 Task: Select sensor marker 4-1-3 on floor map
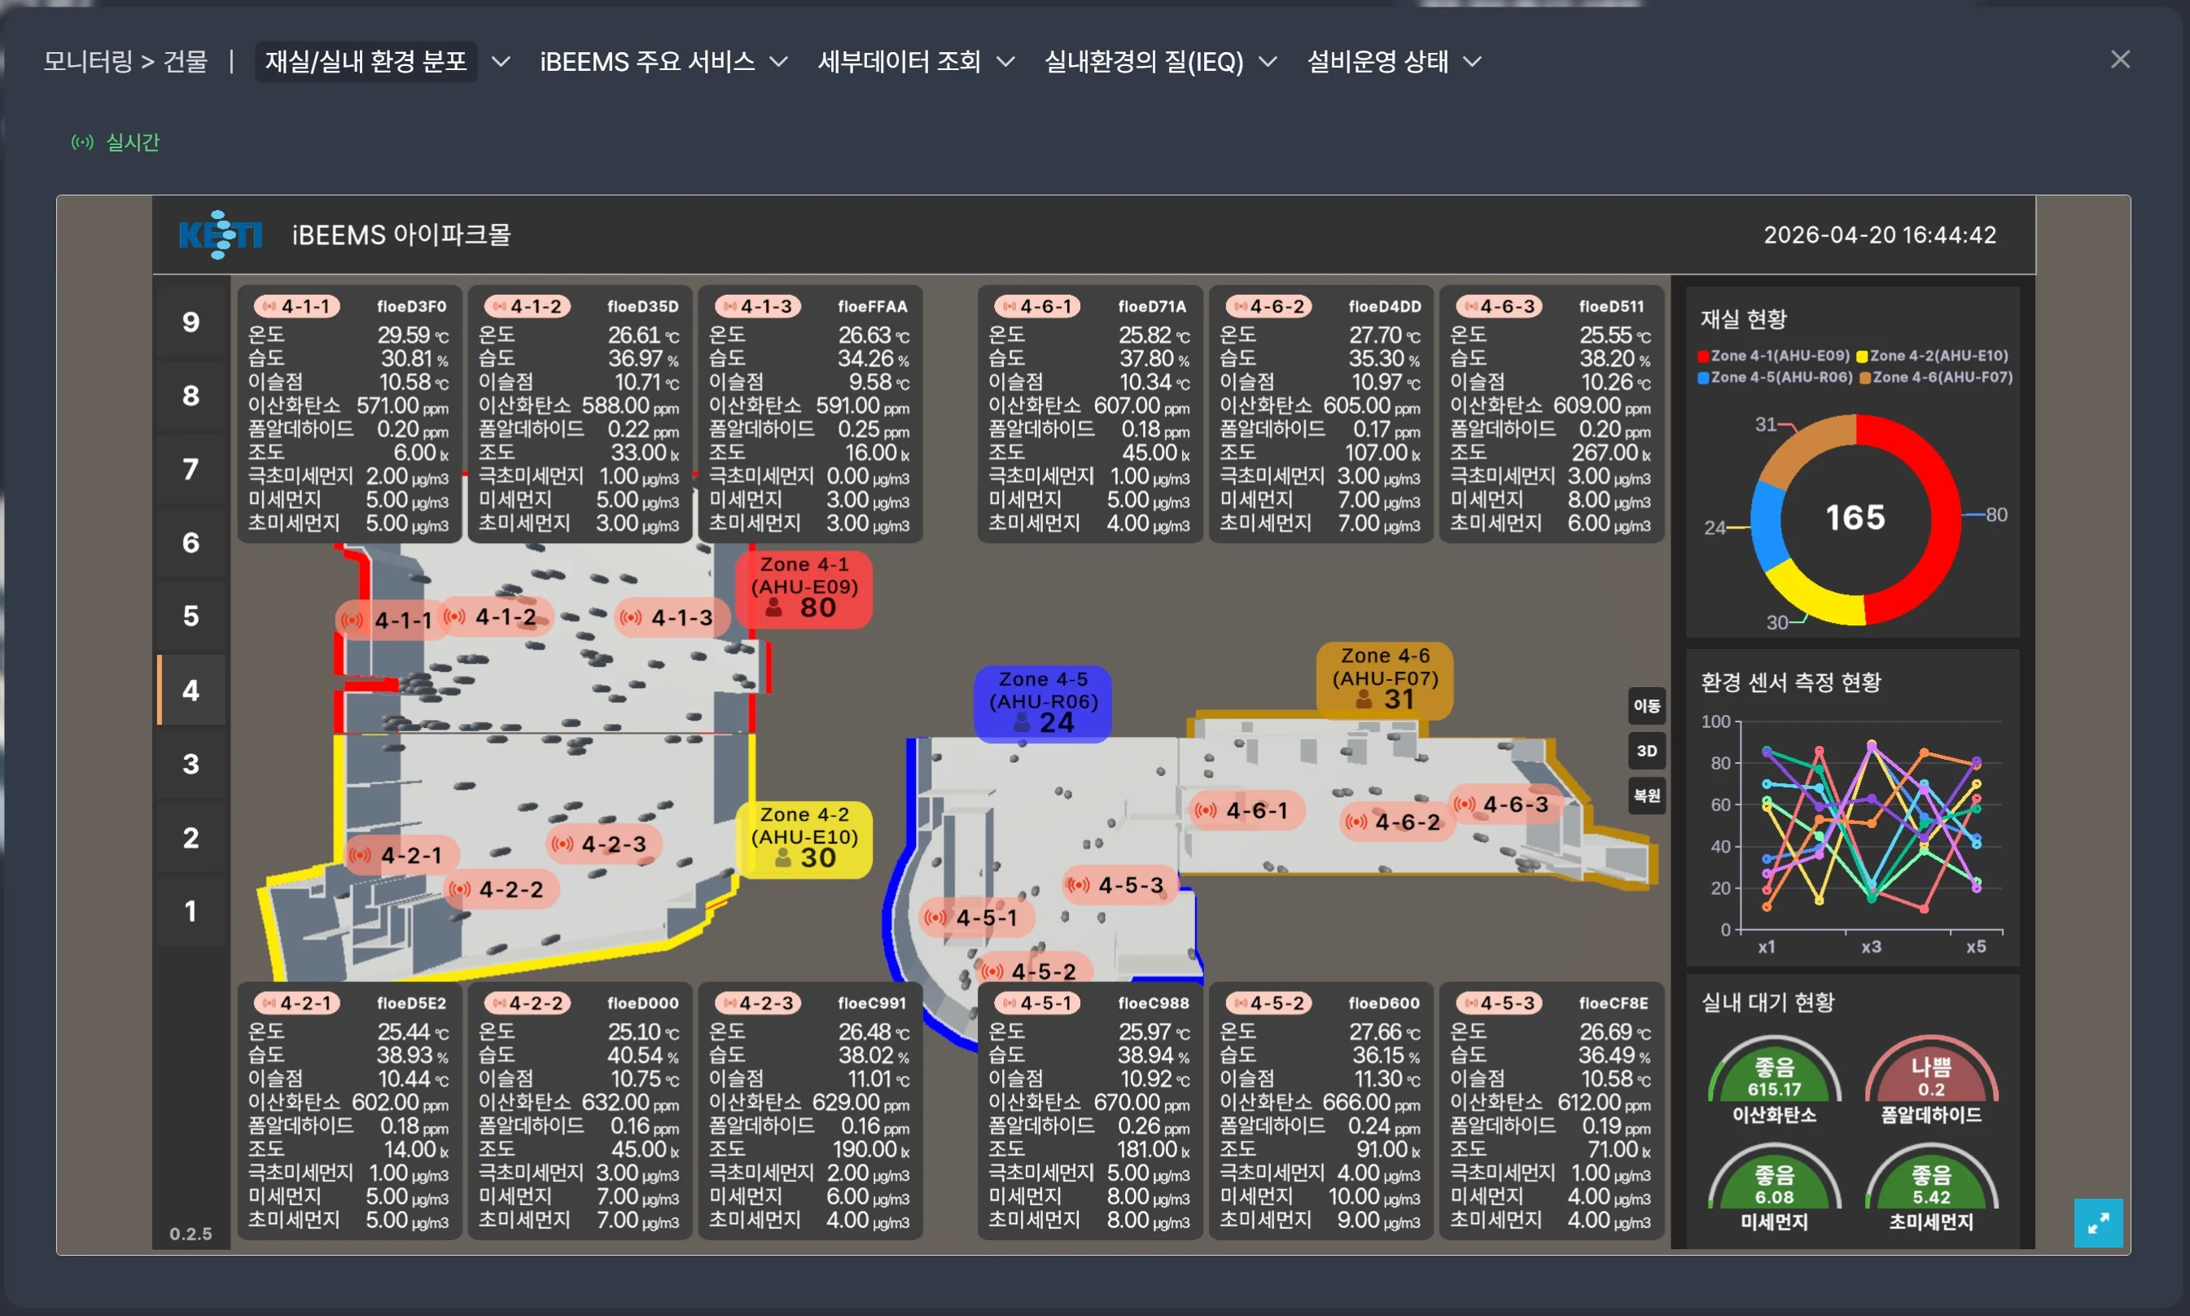tap(671, 617)
